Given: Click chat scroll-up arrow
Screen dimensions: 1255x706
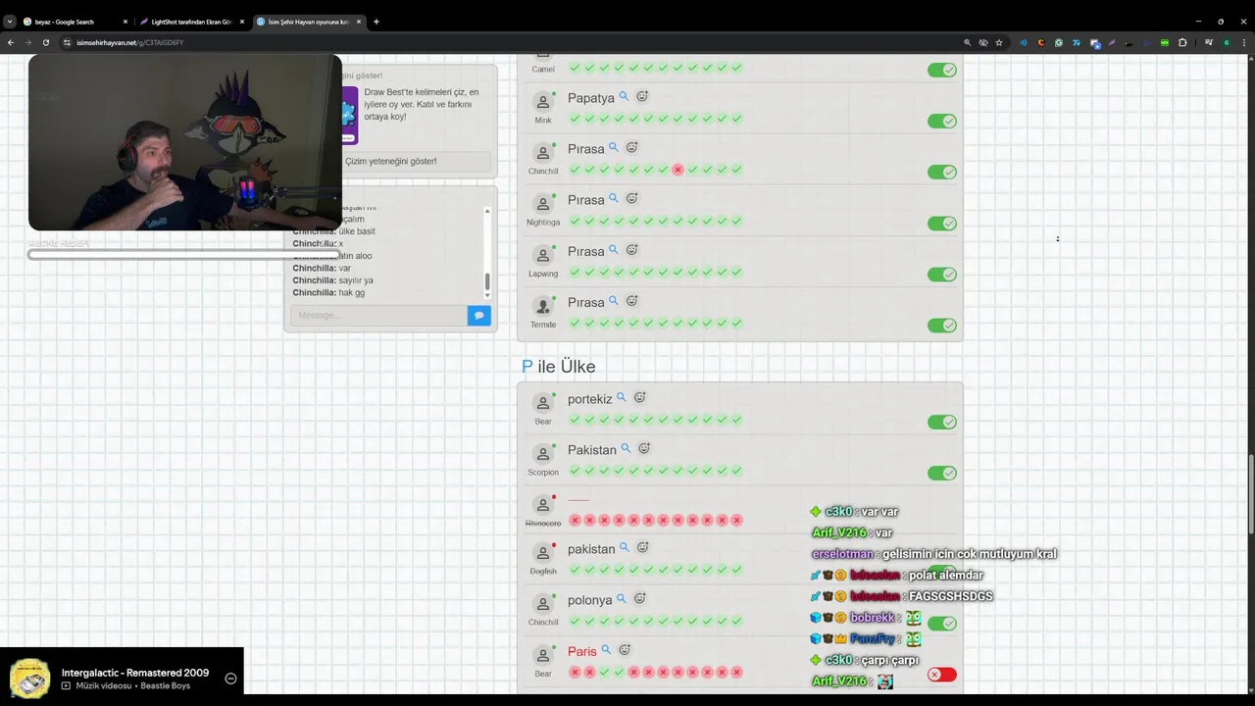Looking at the screenshot, I should tap(487, 211).
